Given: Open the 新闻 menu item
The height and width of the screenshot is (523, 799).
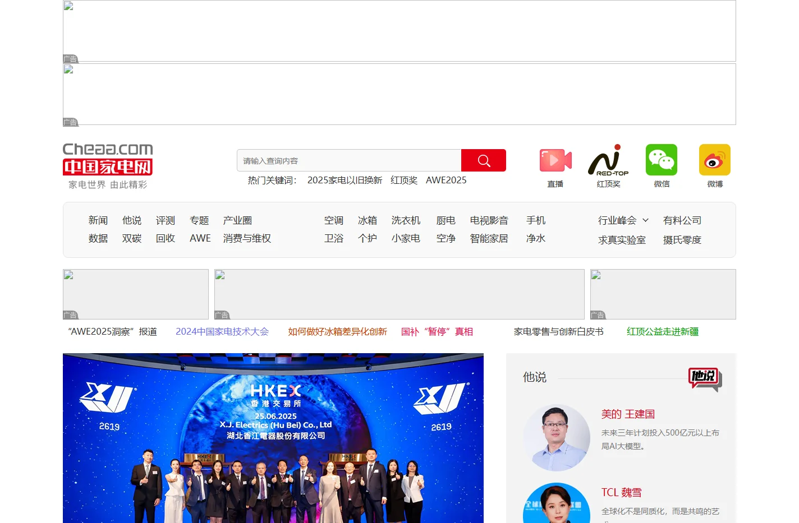Looking at the screenshot, I should pos(98,220).
